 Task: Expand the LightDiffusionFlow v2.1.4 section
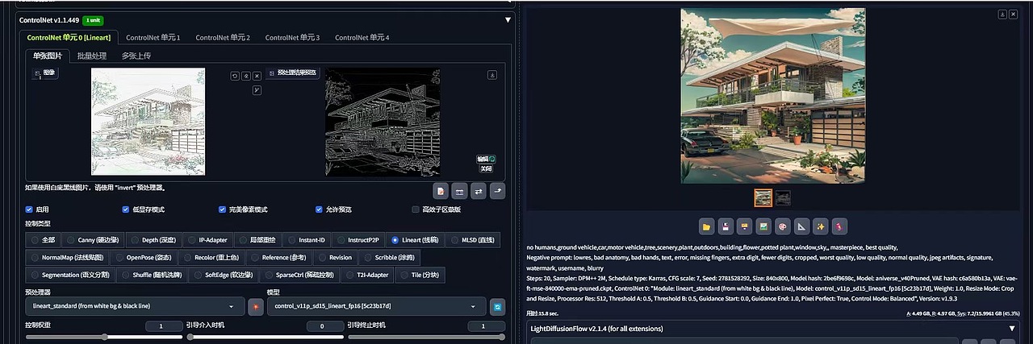tap(1012, 329)
